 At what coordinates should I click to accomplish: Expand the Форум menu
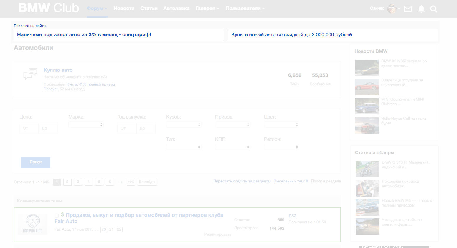(x=97, y=9)
